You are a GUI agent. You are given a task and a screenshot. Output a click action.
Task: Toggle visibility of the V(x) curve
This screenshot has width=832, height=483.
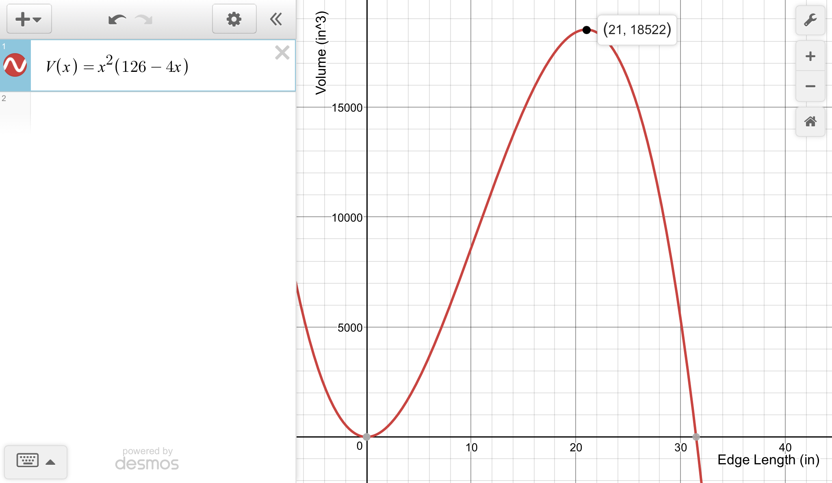pyautogui.click(x=15, y=65)
